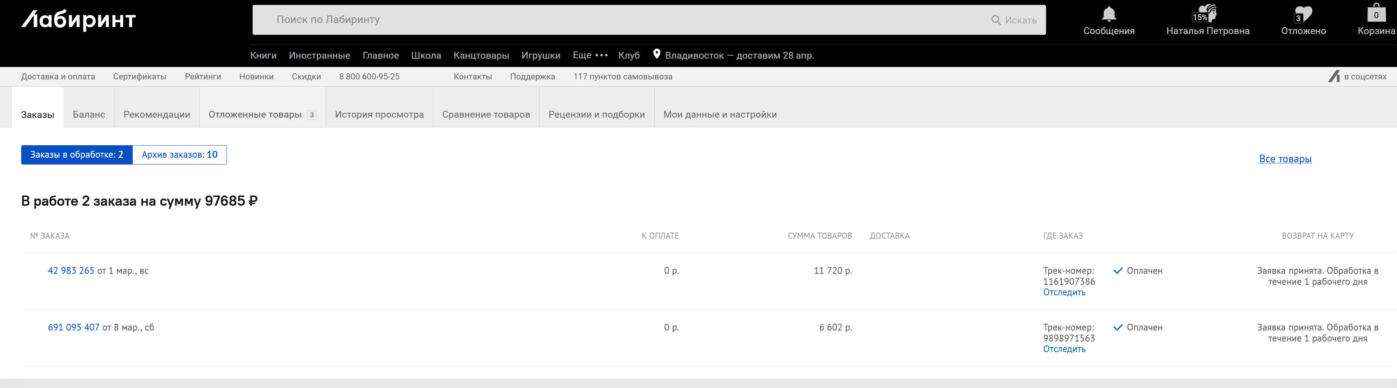The width and height of the screenshot is (1397, 388).
Task: Select Заказы в обработке: 2
Action: [76, 155]
